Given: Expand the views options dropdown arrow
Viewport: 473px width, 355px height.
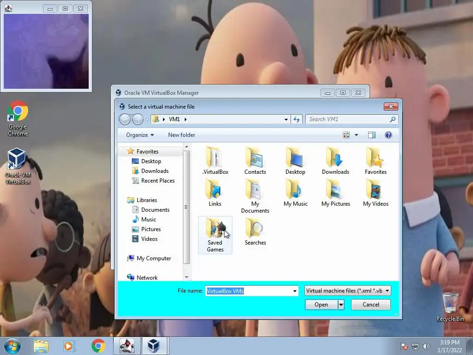Looking at the screenshot, I should pyautogui.click(x=356, y=135).
